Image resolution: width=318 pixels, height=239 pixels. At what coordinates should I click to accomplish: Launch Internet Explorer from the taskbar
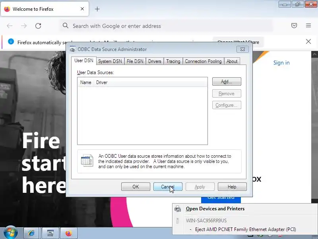31,233
